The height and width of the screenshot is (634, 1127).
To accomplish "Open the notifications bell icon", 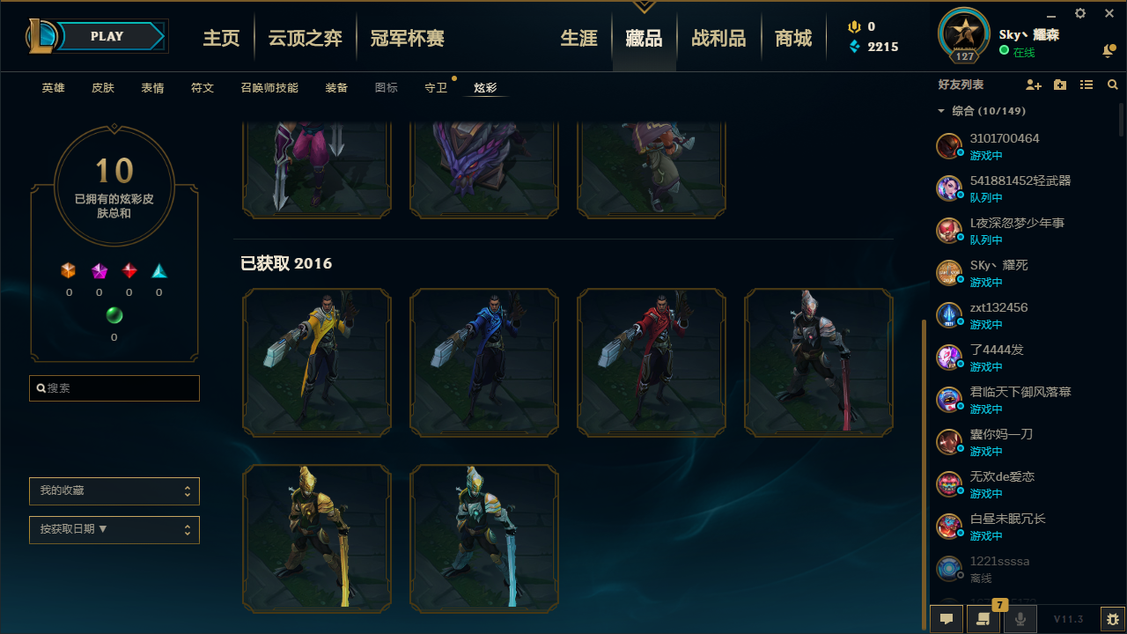I will click(x=1109, y=52).
